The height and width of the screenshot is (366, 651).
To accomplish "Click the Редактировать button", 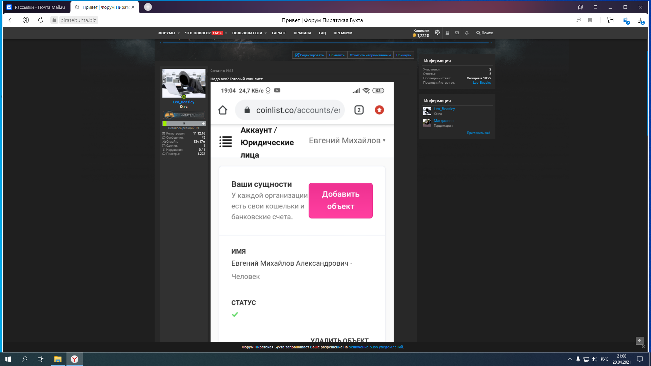I will coord(309,55).
